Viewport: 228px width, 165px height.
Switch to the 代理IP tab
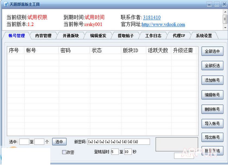[x=179, y=36]
